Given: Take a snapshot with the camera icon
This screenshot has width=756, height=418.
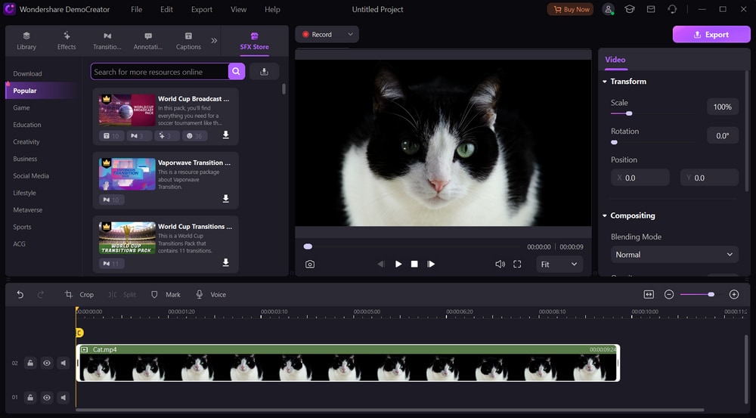Looking at the screenshot, I should pyautogui.click(x=310, y=264).
